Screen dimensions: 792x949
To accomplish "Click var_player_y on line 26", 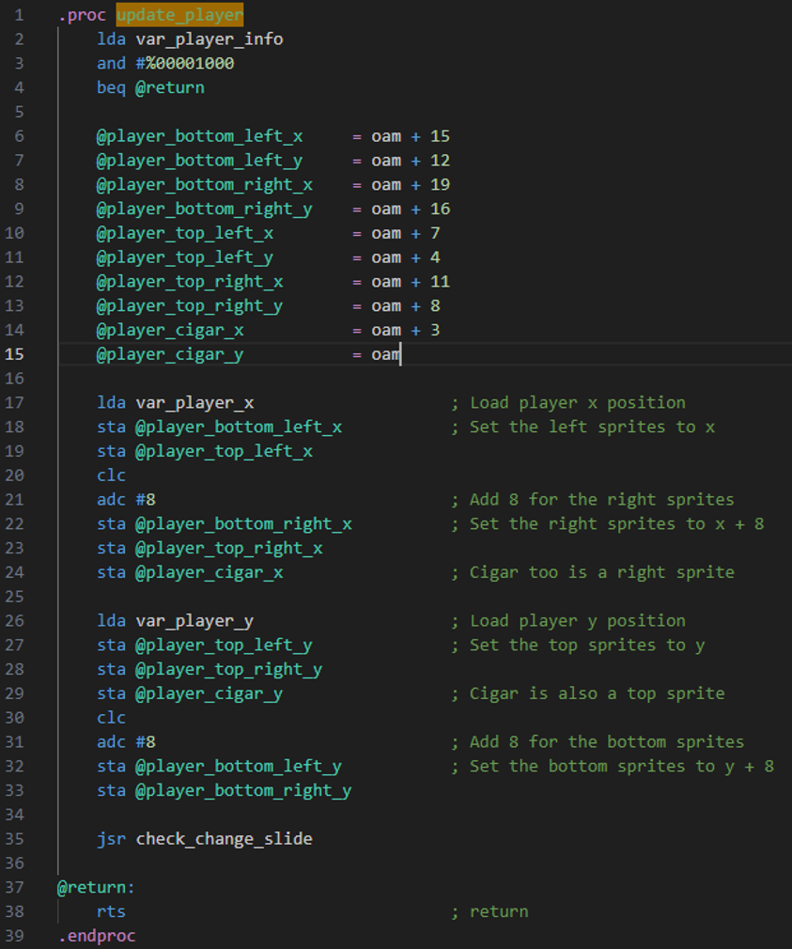I will [194, 621].
